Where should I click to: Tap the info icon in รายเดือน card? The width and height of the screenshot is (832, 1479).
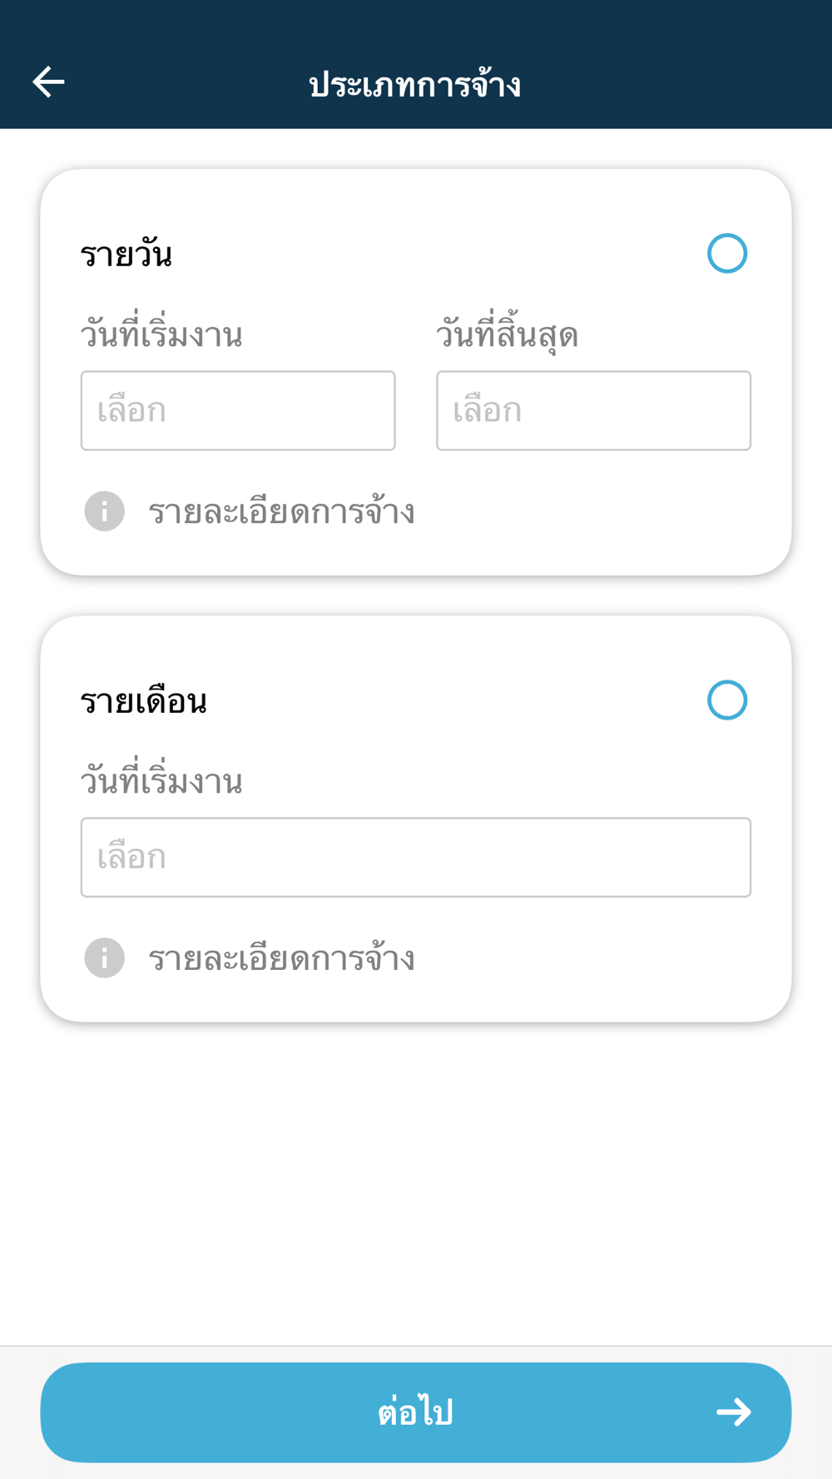click(x=105, y=958)
